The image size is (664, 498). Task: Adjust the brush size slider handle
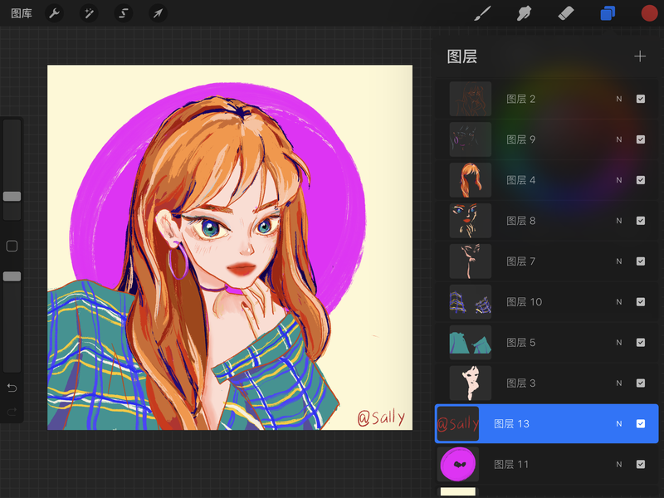pos(12,196)
